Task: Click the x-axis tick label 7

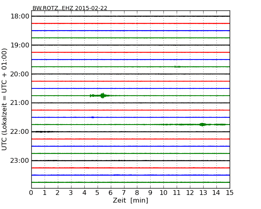Action: click(124, 193)
